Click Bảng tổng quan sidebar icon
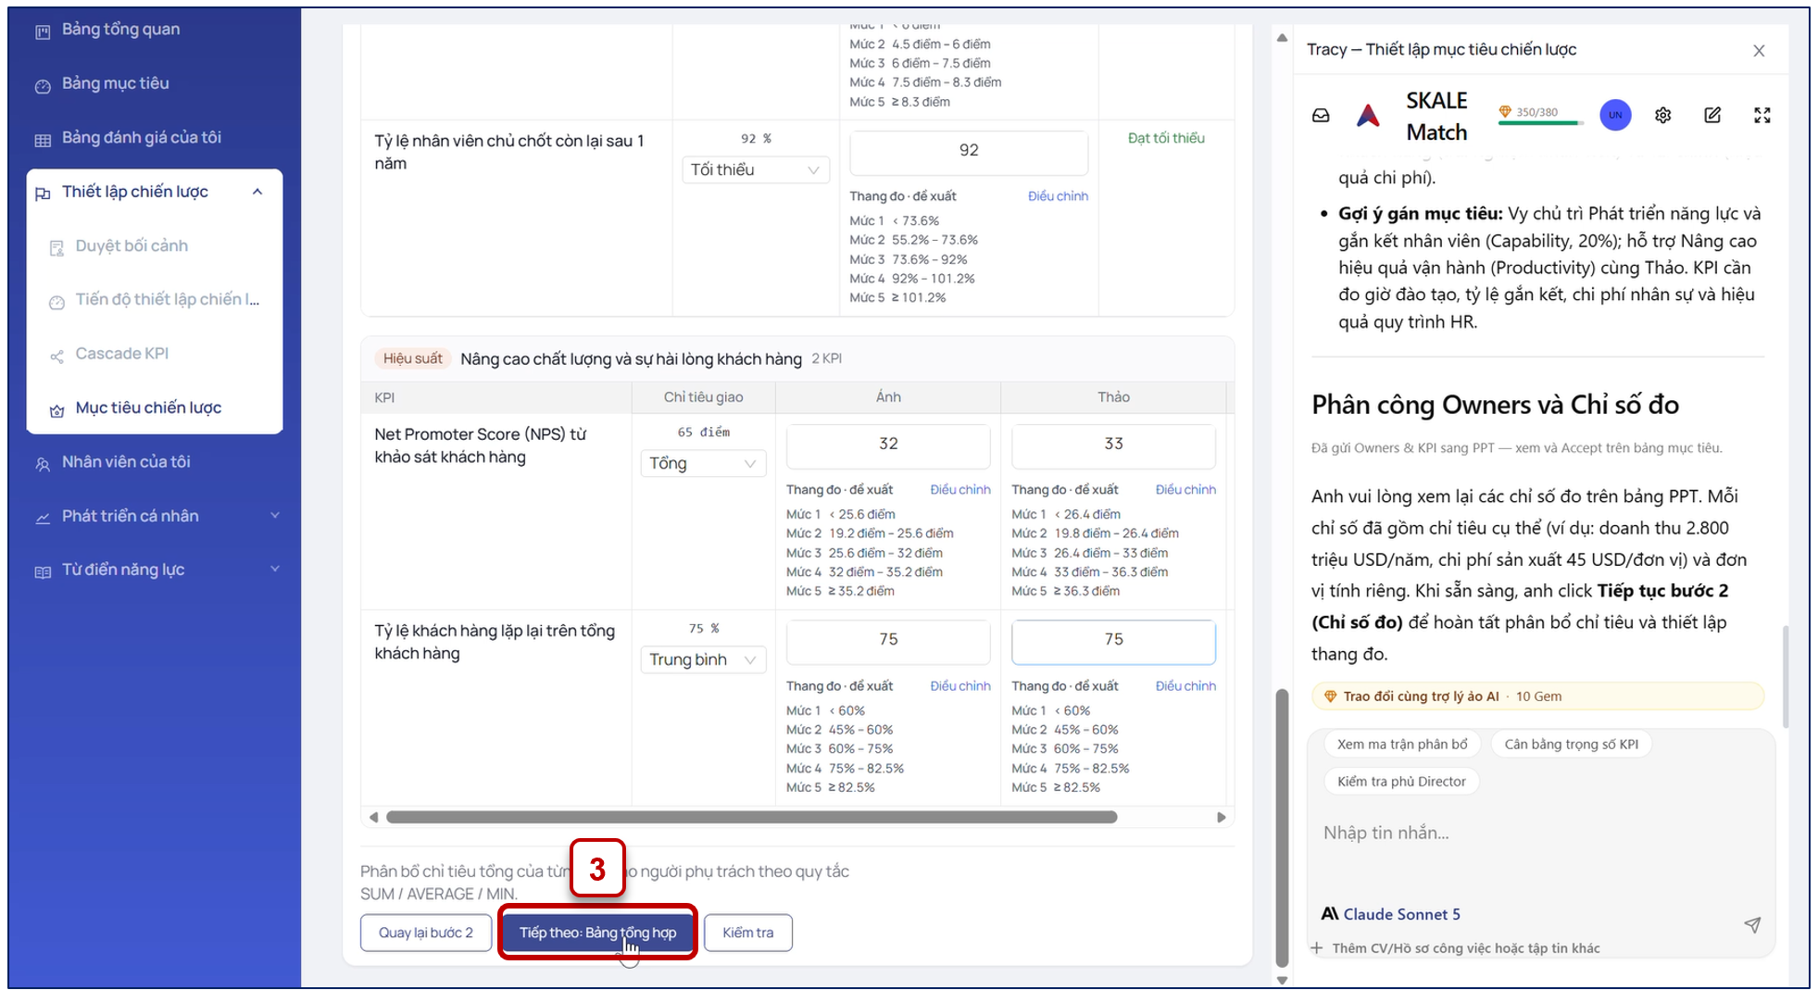Image resolution: width=1818 pixels, height=990 pixels. [43, 32]
